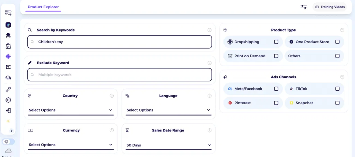The height and width of the screenshot is (157, 355).
Task: Click the cloud weather icon
Action: click(x=8, y=151)
